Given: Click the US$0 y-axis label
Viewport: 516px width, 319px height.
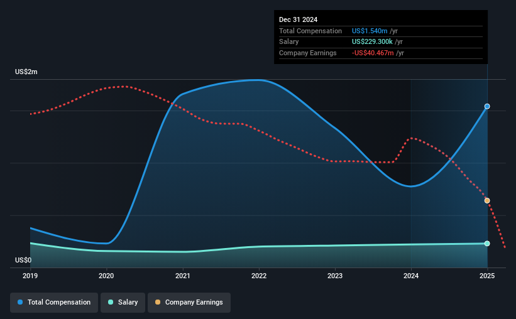Looking at the screenshot, I should coord(23,260).
